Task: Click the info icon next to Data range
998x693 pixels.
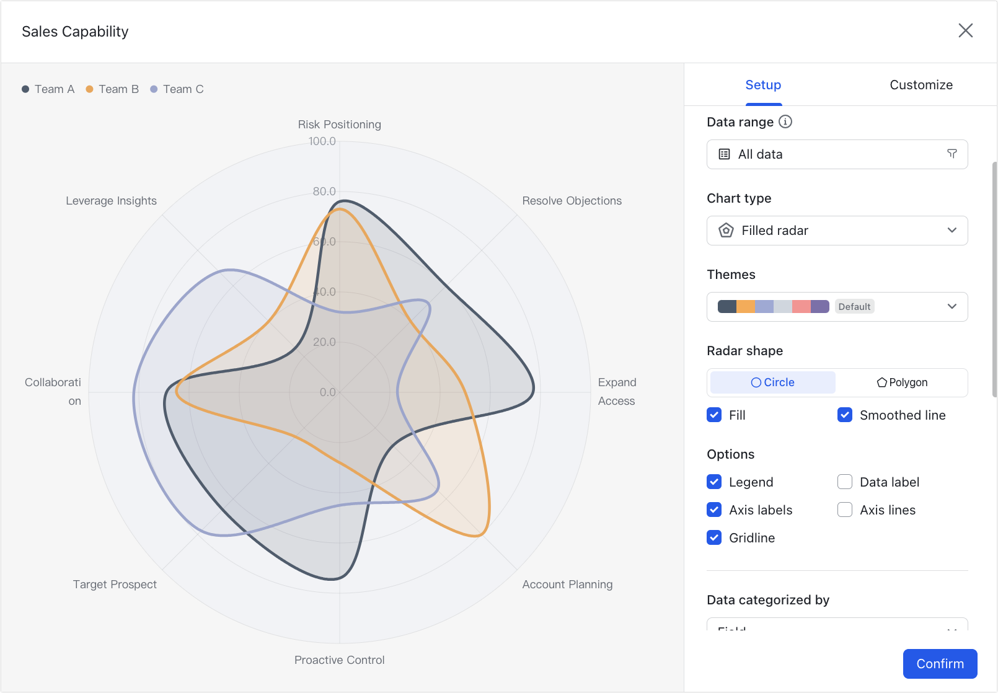Action: click(785, 122)
